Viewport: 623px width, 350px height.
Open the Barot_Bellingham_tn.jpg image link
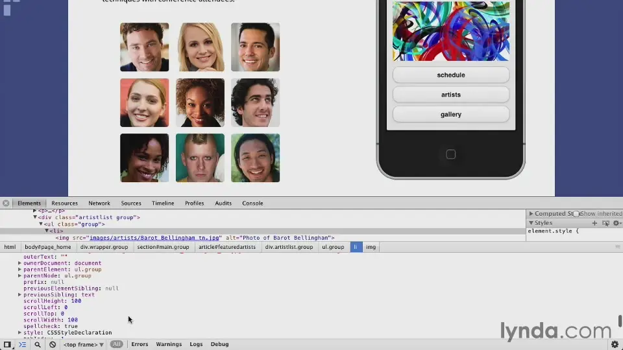pyautogui.click(x=154, y=238)
